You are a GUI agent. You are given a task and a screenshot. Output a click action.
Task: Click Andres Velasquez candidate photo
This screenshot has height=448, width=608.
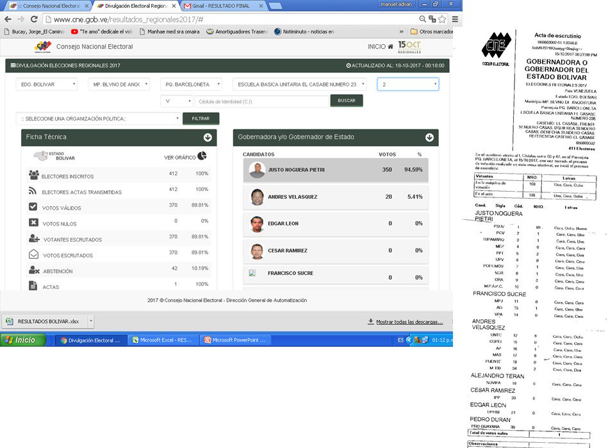coord(257,197)
